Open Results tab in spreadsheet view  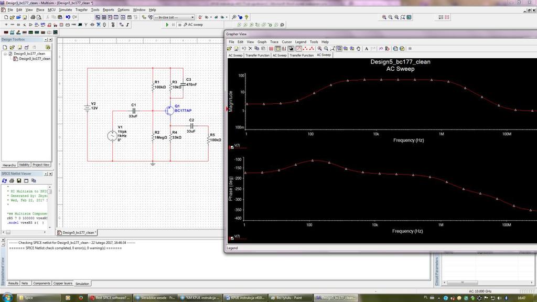click(x=13, y=283)
